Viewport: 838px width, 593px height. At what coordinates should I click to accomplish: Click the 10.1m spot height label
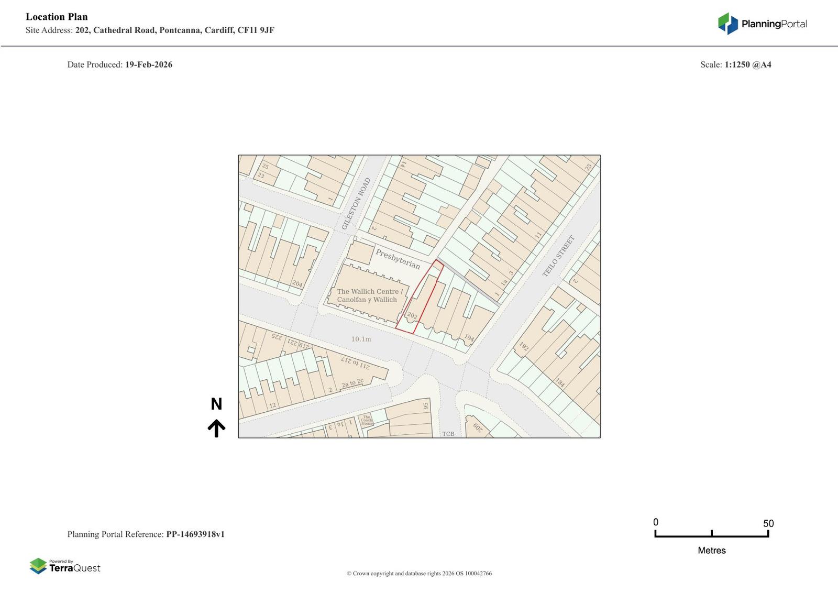coord(361,339)
